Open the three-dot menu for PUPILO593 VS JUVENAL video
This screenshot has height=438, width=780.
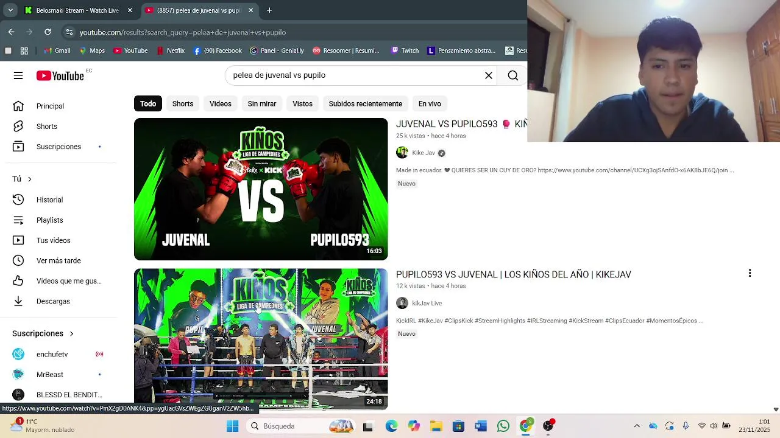click(x=750, y=274)
